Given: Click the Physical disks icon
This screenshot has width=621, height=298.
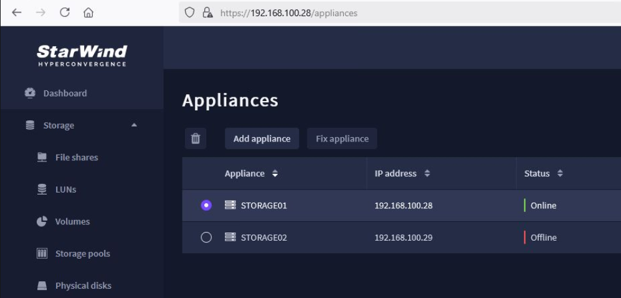Looking at the screenshot, I should 42,286.
